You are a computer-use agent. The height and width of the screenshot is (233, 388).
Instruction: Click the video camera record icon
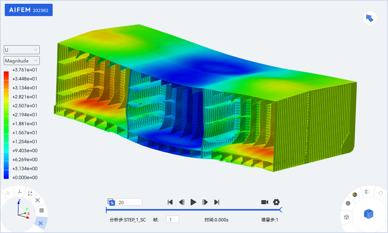click(x=265, y=202)
